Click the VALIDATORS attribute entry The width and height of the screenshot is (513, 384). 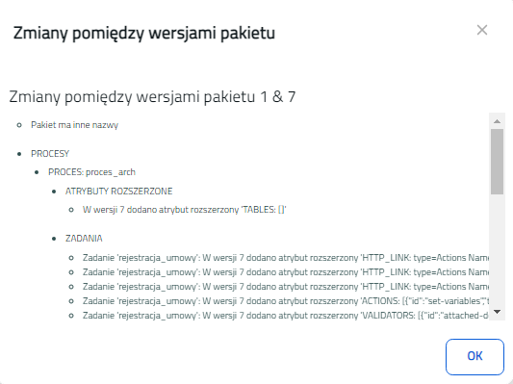click(x=286, y=316)
